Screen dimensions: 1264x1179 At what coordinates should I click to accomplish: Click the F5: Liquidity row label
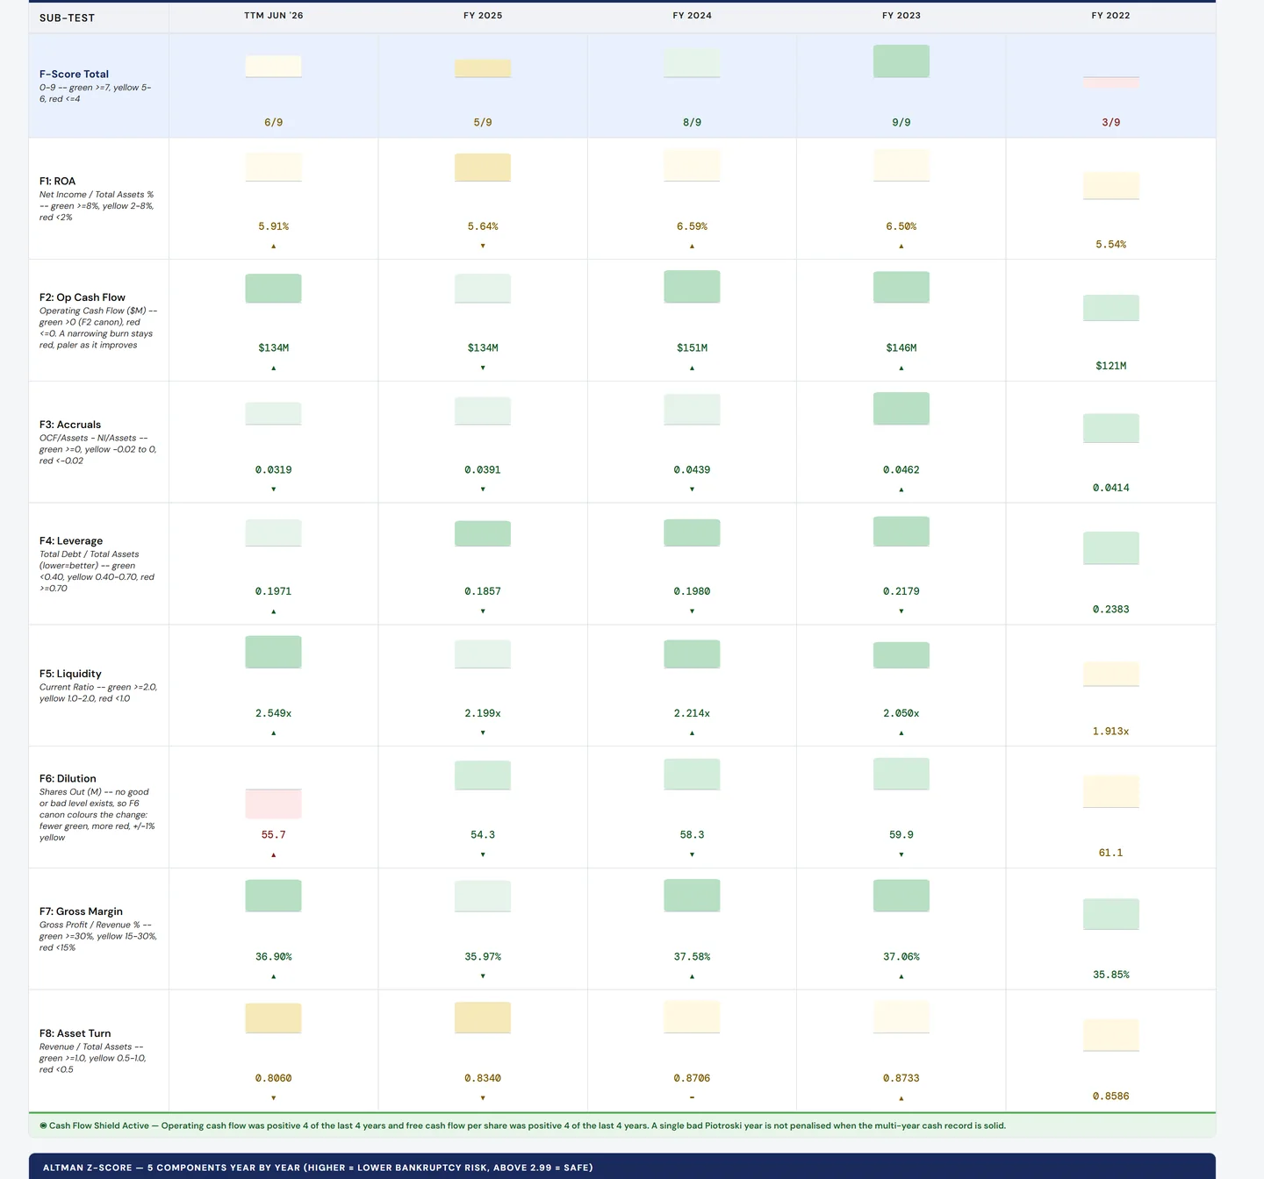70,674
